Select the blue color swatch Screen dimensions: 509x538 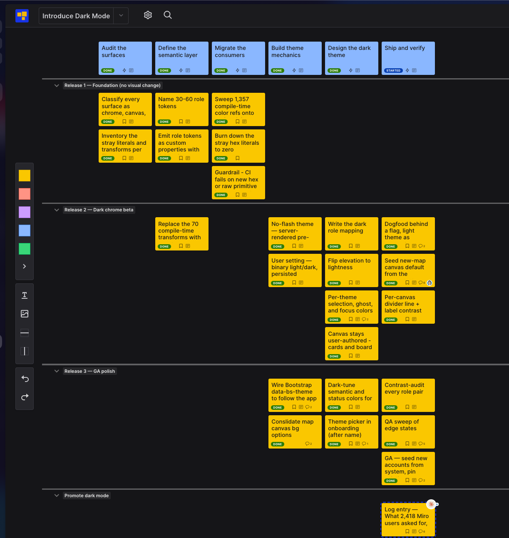tap(25, 231)
